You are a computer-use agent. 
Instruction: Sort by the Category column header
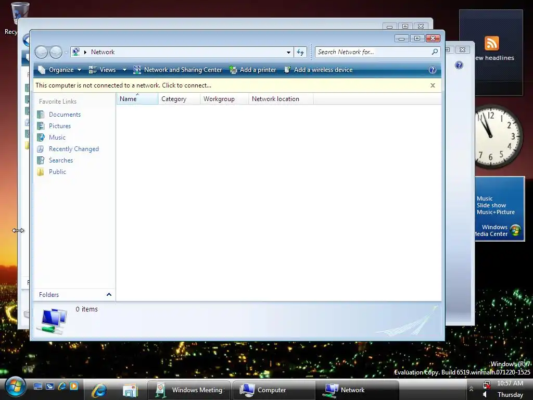click(179, 98)
